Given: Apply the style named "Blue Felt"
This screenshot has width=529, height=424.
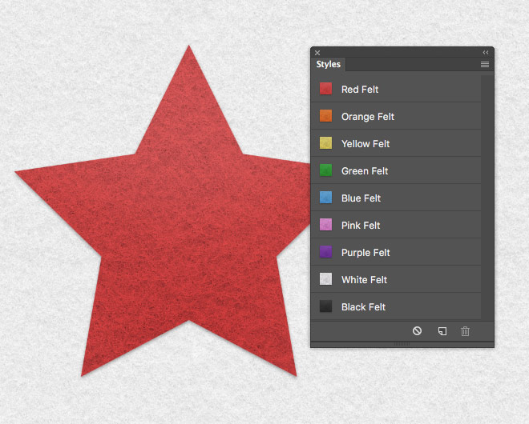Looking at the screenshot, I should [396, 198].
